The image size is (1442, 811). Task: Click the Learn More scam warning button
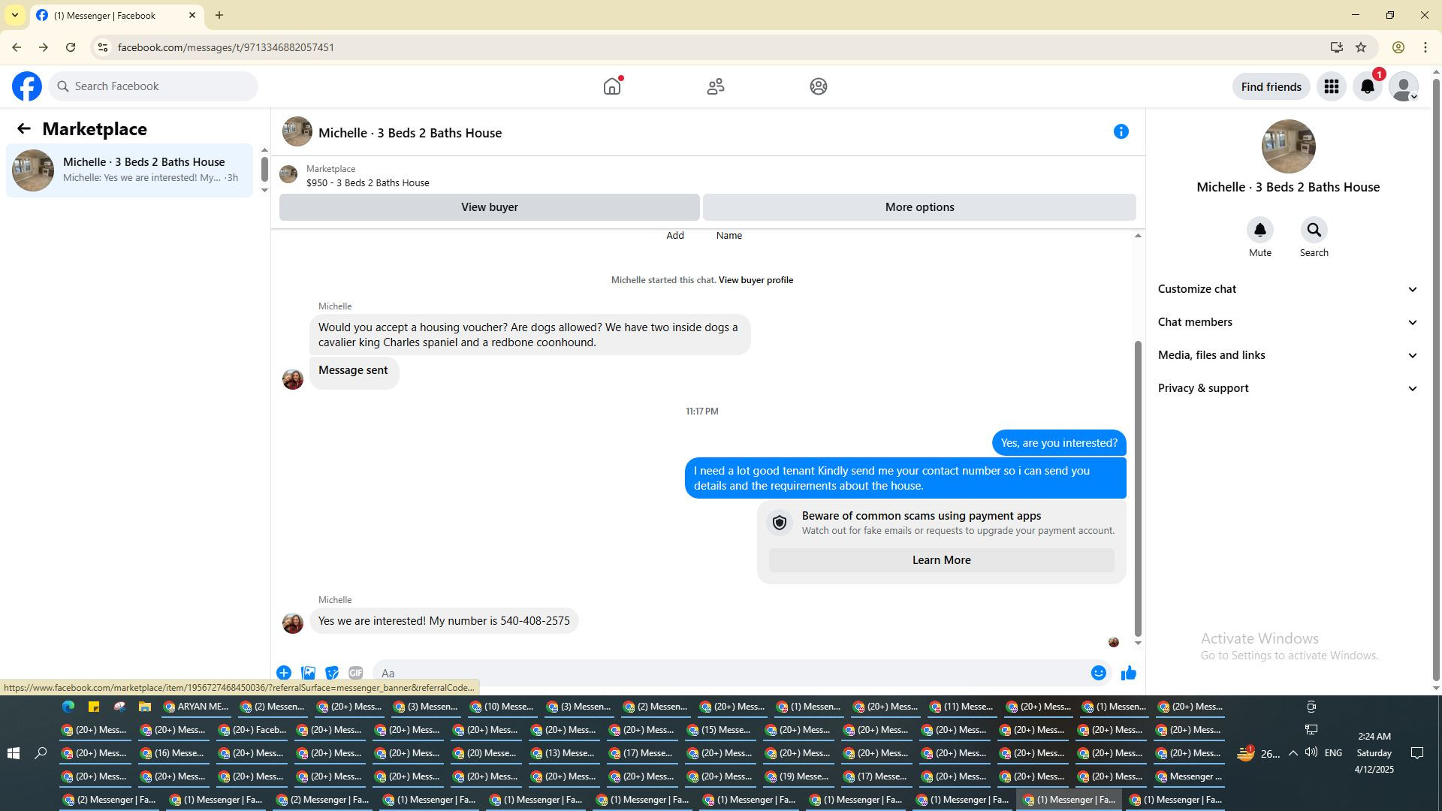click(941, 560)
